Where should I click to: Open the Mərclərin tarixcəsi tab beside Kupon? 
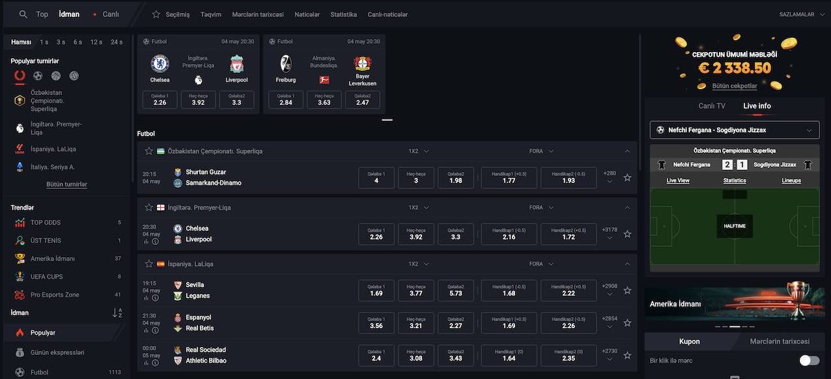click(x=780, y=341)
